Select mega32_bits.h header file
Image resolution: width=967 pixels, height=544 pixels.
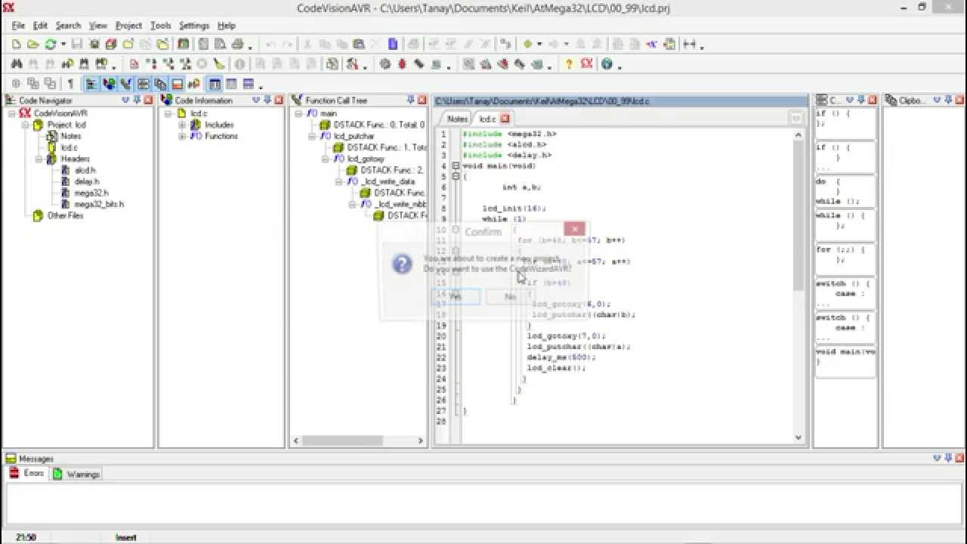(98, 204)
